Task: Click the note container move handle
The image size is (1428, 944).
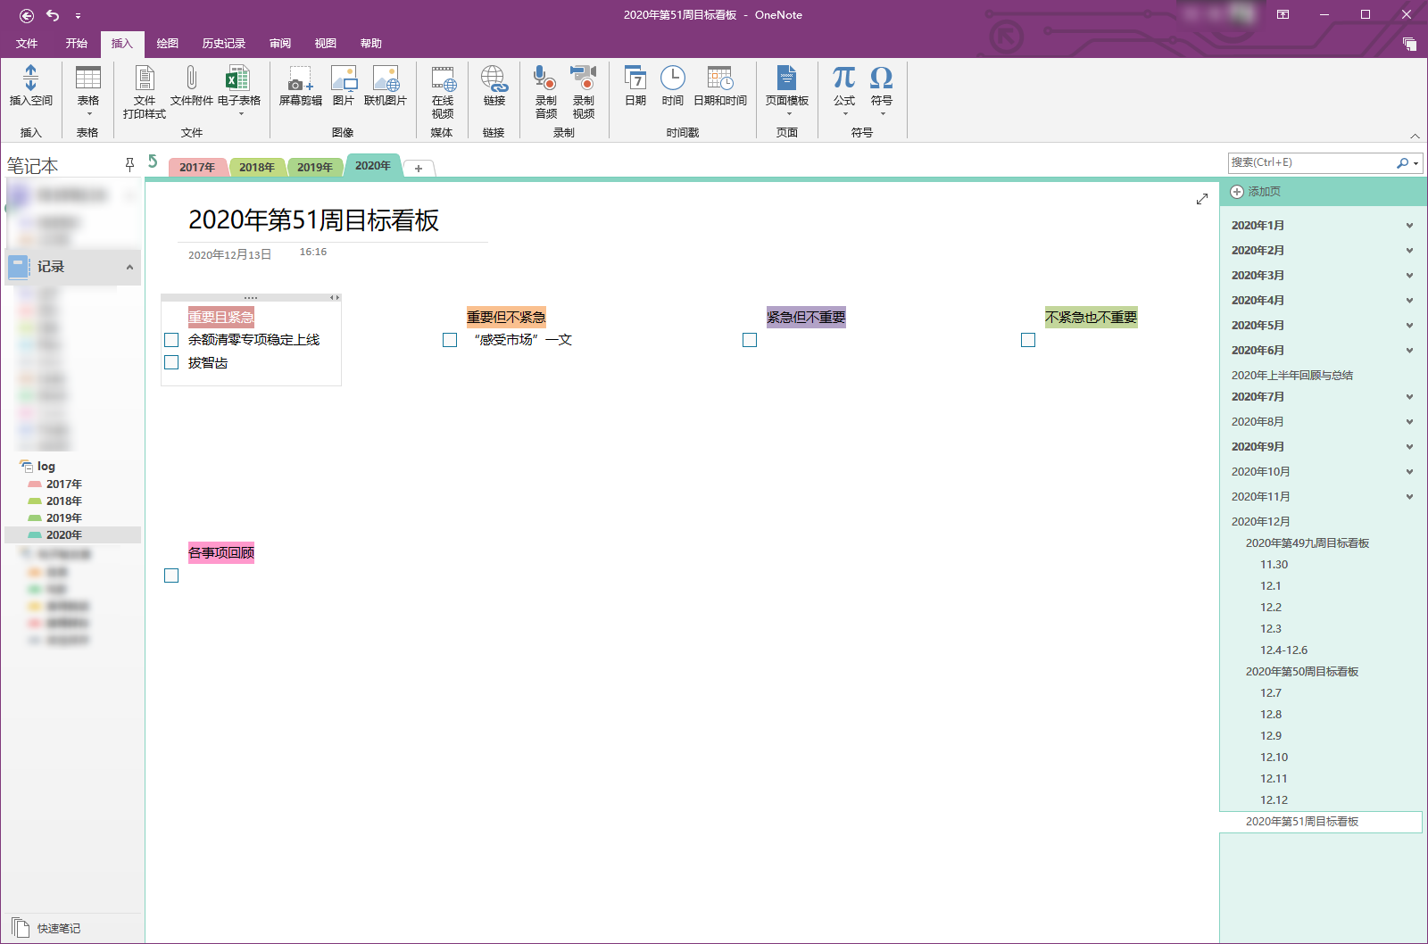Action: pyautogui.click(x=251, y=297)
